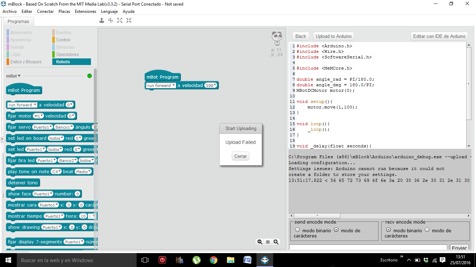This screenshot has width=476, height=267.
Task: Open Task View on the taskbar
Action: click(145, 260)
